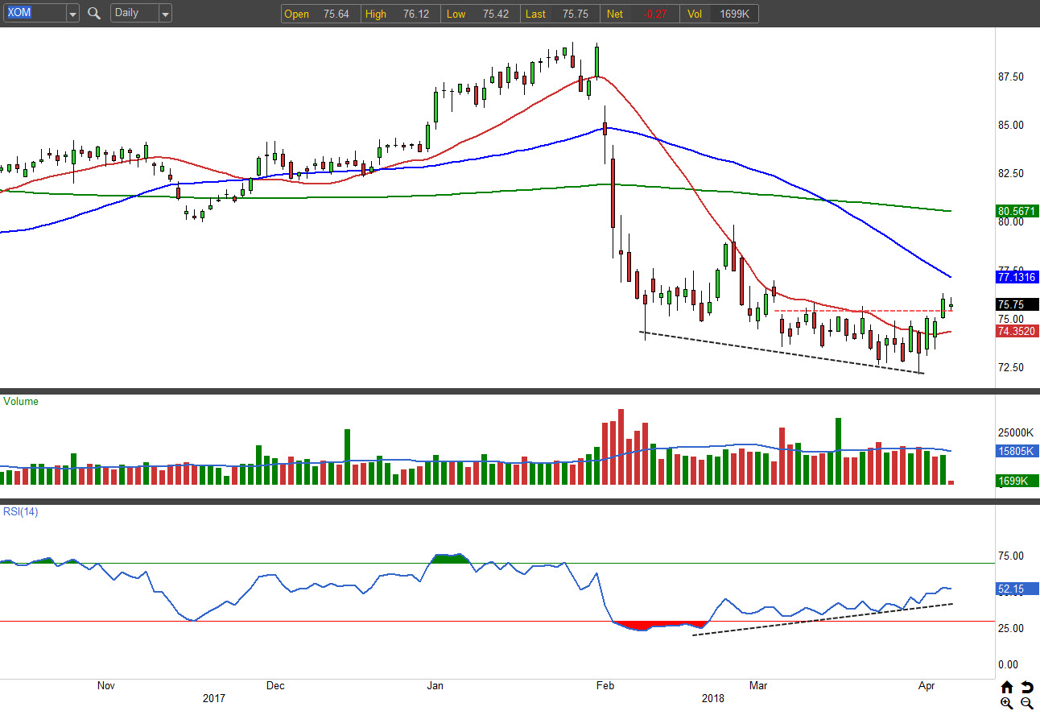
Task: Click the green 80.5671 moving average tag
Action: 1017,211
